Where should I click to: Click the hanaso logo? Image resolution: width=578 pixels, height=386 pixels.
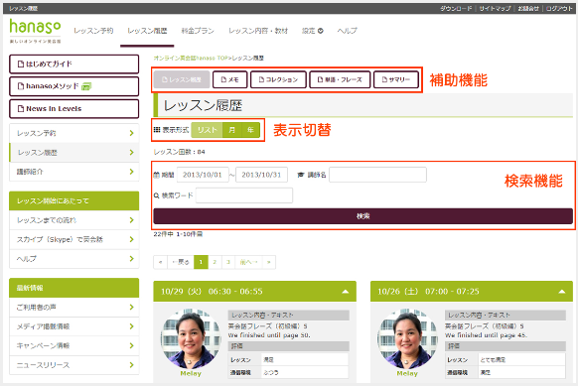click(35, 31)
